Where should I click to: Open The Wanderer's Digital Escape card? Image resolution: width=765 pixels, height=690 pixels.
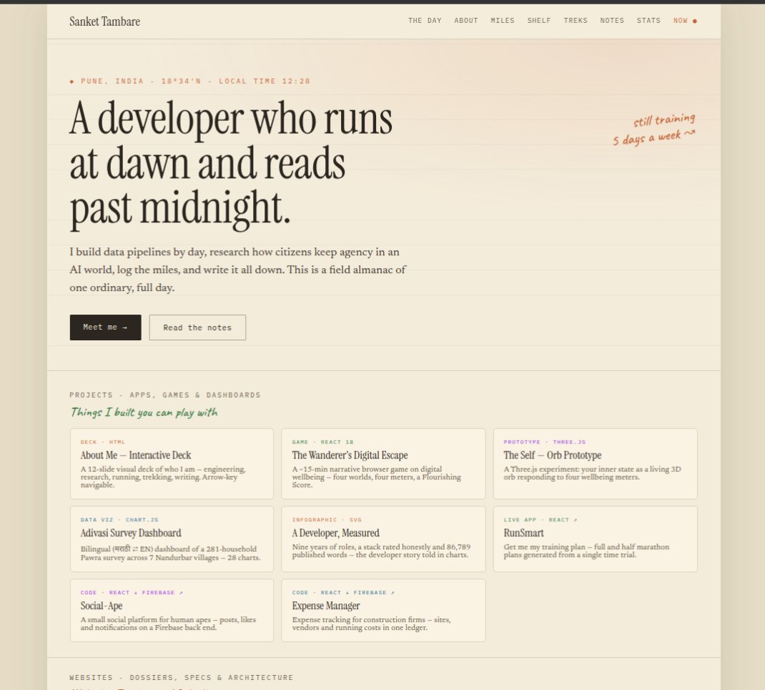(x=383, y=463)
